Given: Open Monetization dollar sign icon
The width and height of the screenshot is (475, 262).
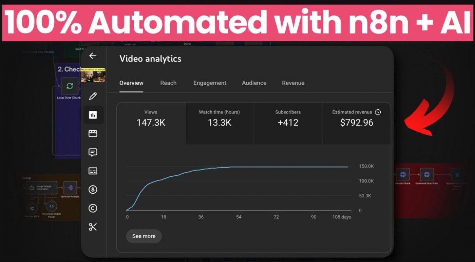Looking at the screenshot, I should [x=93, y=190].
